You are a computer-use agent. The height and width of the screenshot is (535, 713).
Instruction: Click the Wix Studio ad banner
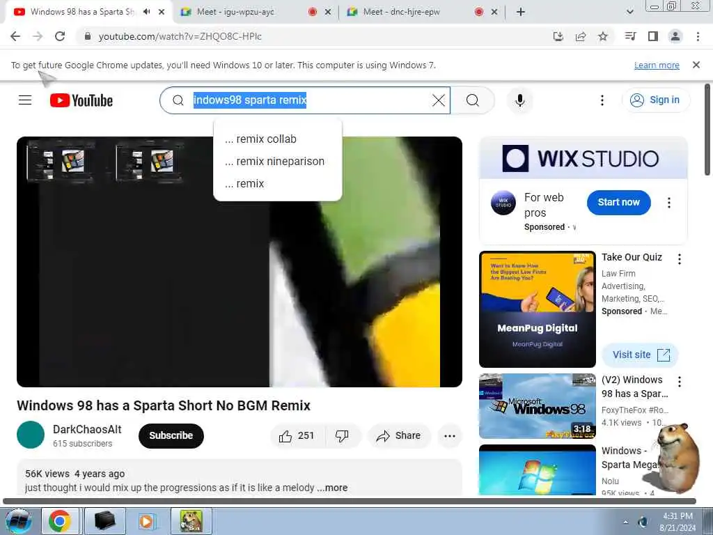[583, 158]
